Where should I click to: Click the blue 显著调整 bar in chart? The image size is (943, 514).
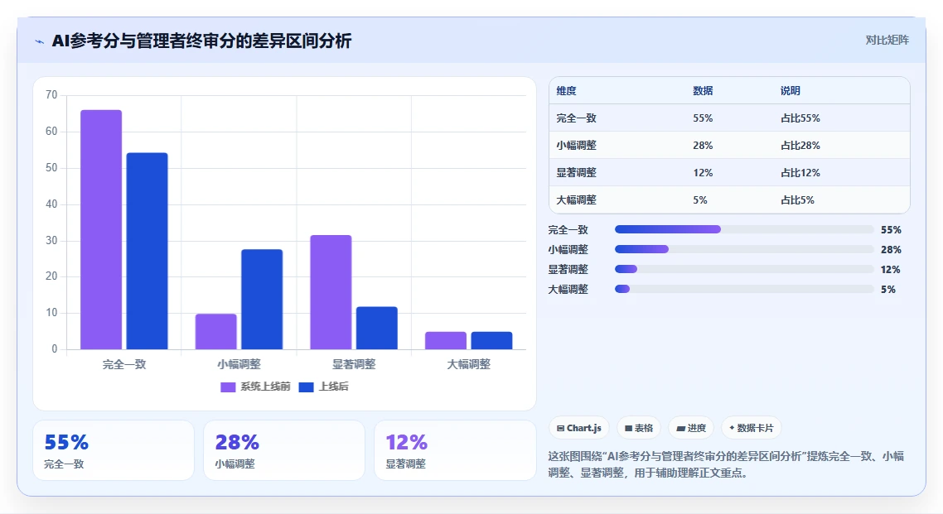[376, 328]
